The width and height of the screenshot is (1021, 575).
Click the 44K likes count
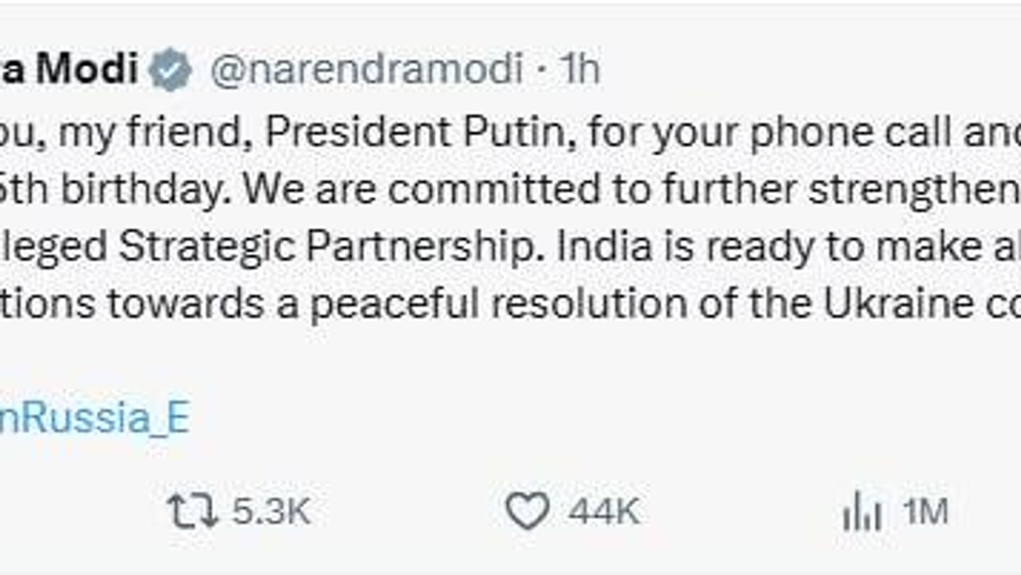[604, 511]
